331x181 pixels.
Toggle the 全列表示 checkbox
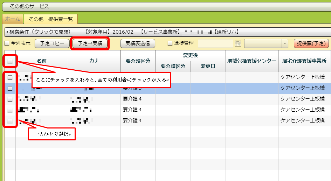tap(7, 43)
